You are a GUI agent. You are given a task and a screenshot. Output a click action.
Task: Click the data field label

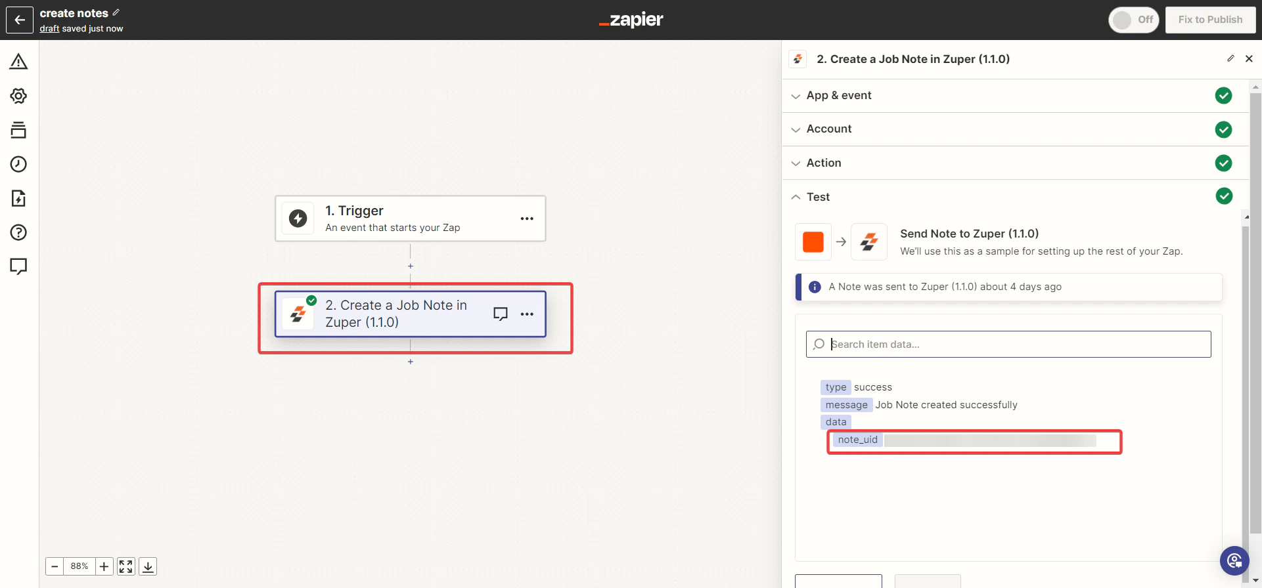click(836, 422)
